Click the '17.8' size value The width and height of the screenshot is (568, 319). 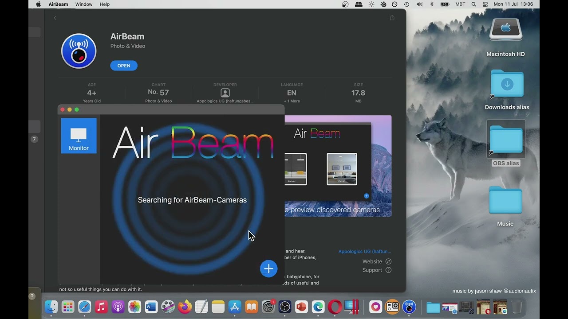358,93
